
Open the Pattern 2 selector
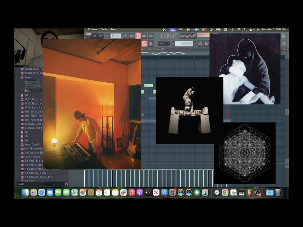tap(184, 44)
